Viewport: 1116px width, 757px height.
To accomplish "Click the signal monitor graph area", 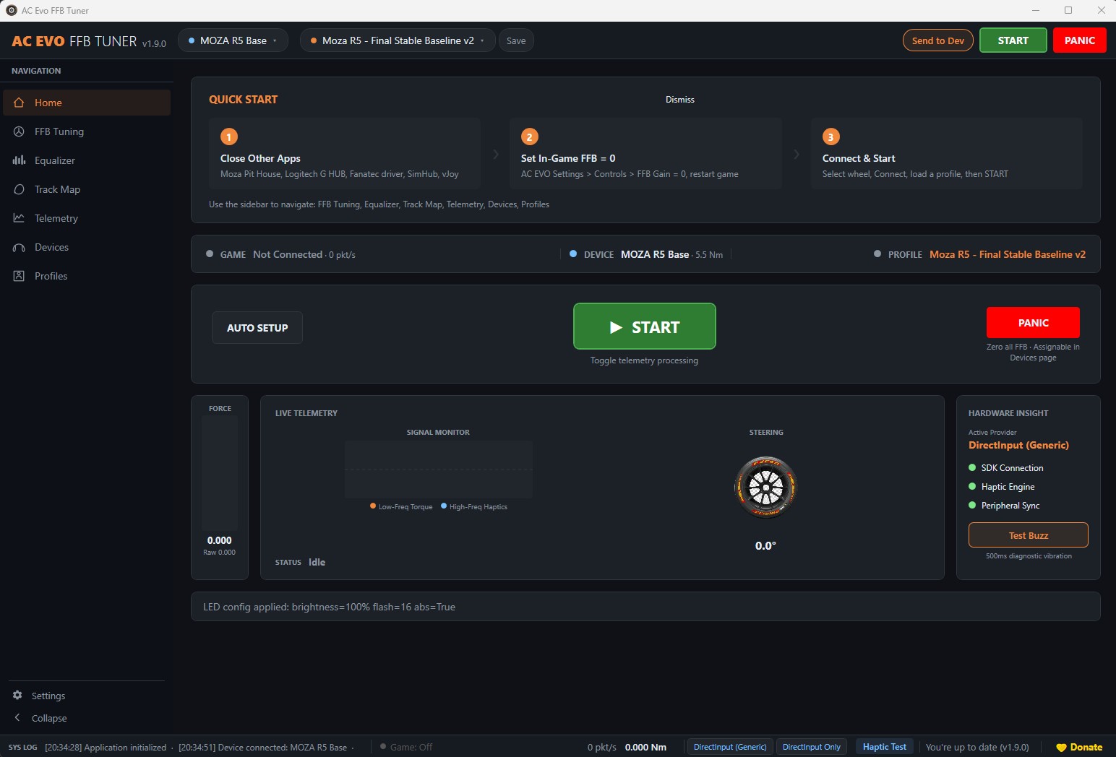I will pos(439,470).
